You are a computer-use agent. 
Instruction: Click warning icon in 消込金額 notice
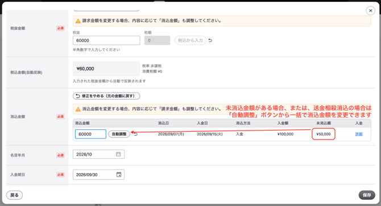click(78, 110)
